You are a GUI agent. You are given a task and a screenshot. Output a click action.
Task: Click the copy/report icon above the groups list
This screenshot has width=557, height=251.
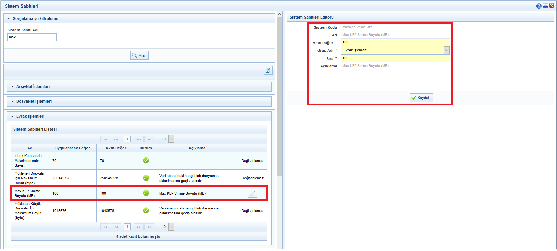[x=268, y=70]
